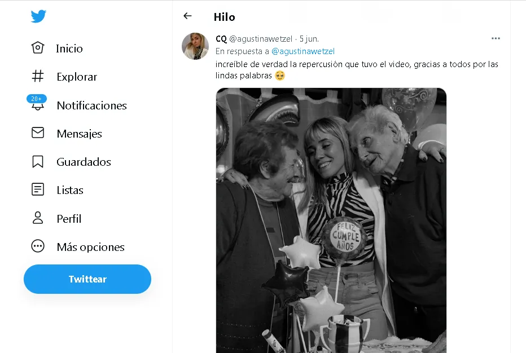Click the CQ display name
526x353 pixels.
[221, 38]
